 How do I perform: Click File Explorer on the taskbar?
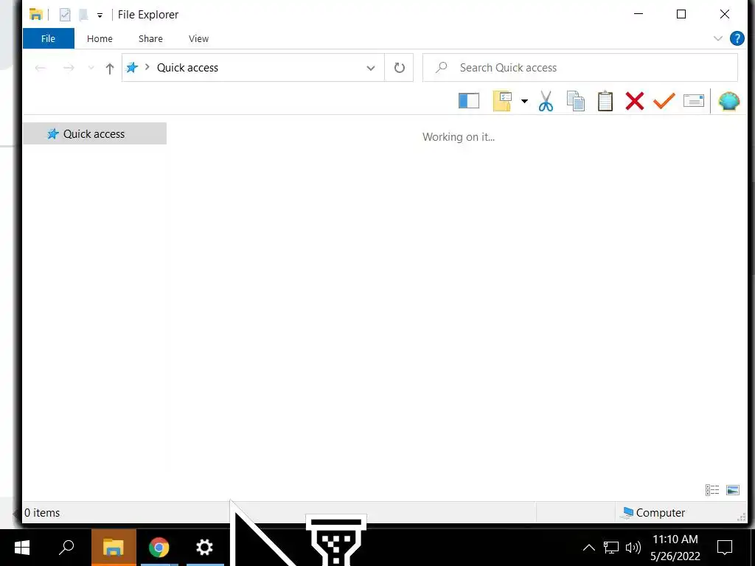114,548
